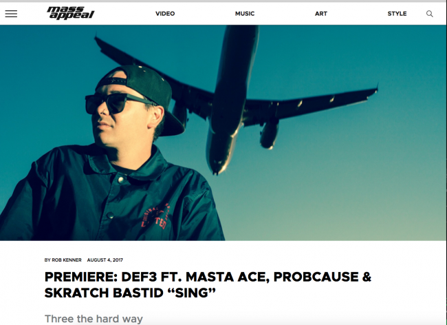Click the August 4, 2017 date

[105, 260]
